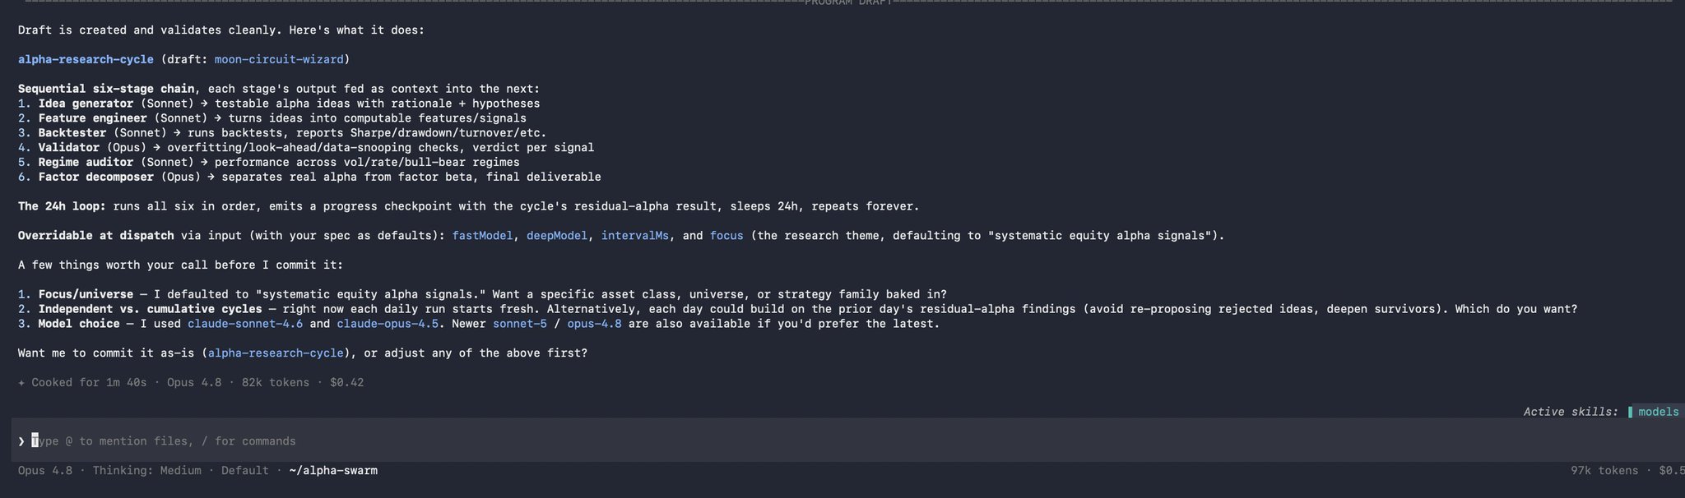Click the Focus/universe question item
The width and height of the screenshot is (1685, 498).
pos(482,294)
